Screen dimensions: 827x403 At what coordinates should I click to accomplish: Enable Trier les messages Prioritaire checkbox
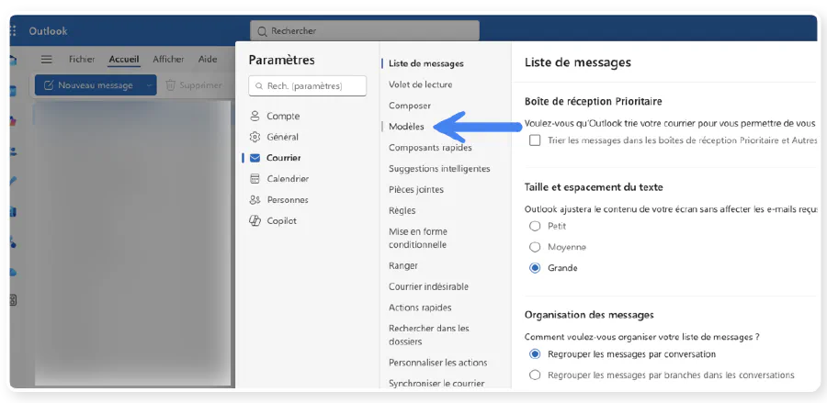(535, 140)
